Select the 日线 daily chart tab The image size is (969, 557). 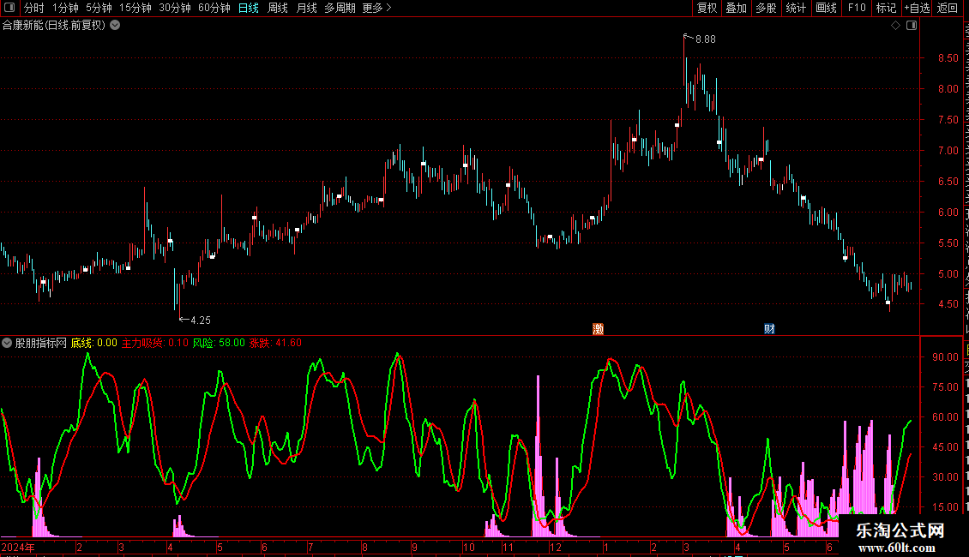pos(249,8)
